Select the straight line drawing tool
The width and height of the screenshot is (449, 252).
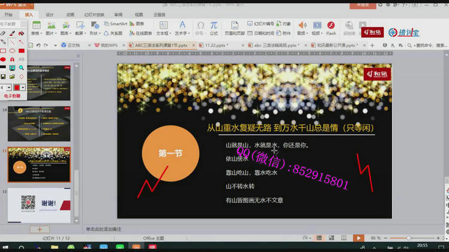[13, 42]
